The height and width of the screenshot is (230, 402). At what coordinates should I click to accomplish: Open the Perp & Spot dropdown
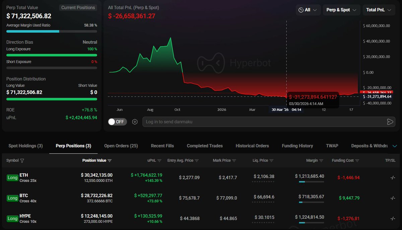341,10
